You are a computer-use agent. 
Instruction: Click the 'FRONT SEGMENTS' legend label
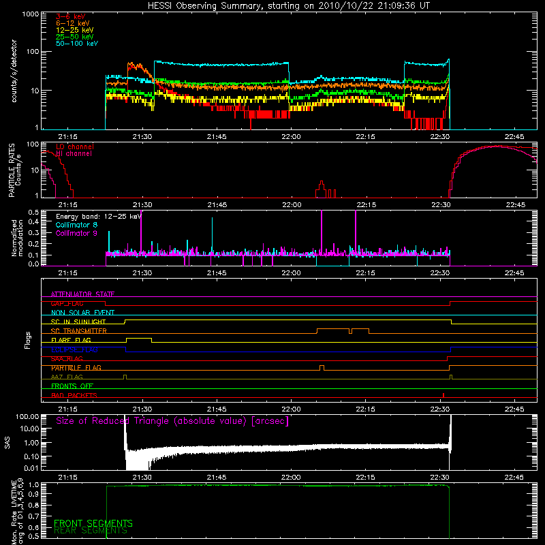coord(93,523)
